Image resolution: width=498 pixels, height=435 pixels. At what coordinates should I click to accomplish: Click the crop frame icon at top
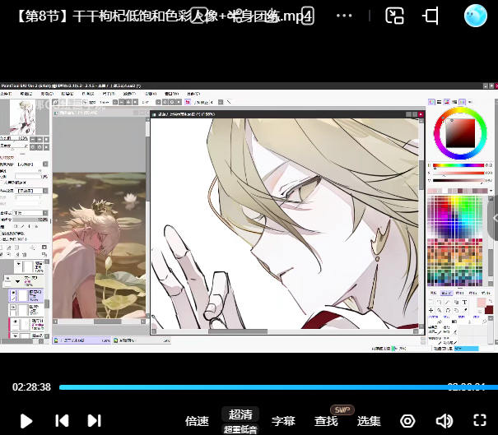[x=431, y=16]
